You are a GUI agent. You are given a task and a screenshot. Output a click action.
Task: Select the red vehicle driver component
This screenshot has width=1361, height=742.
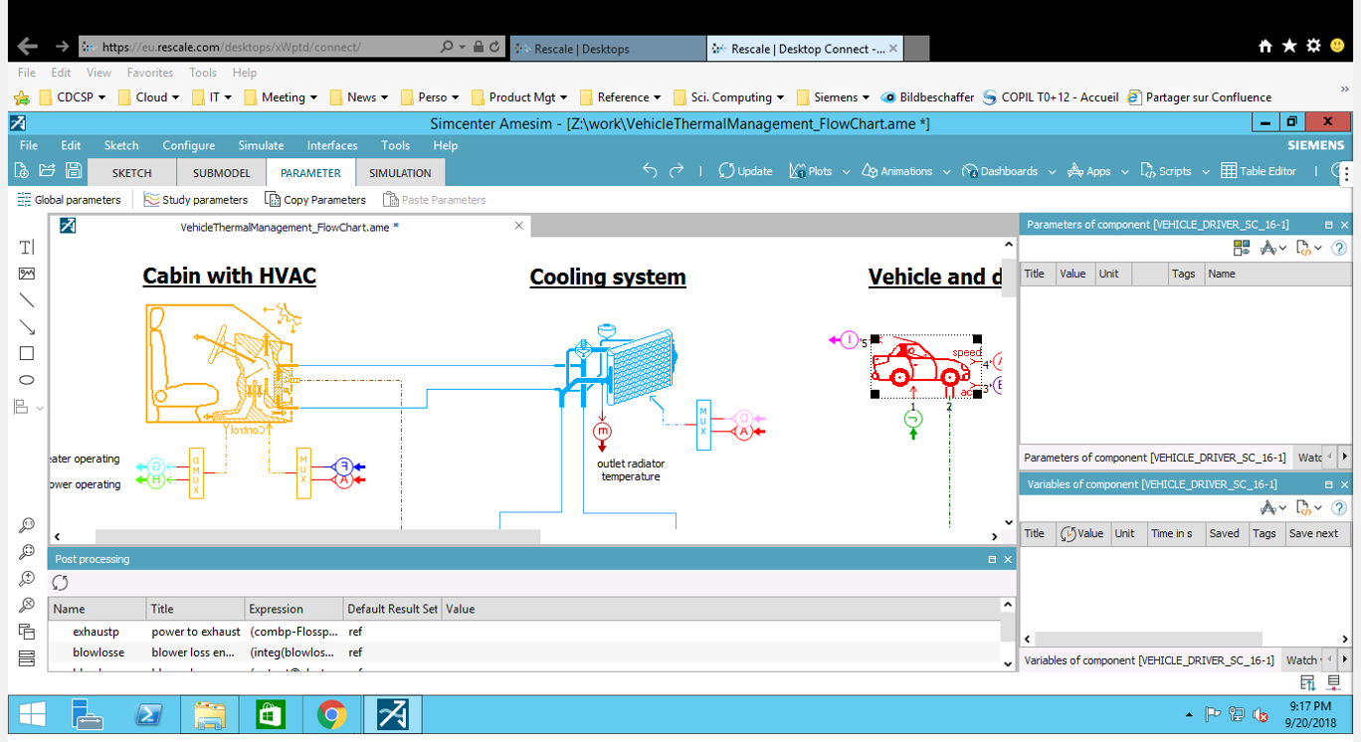coord(920,366)
